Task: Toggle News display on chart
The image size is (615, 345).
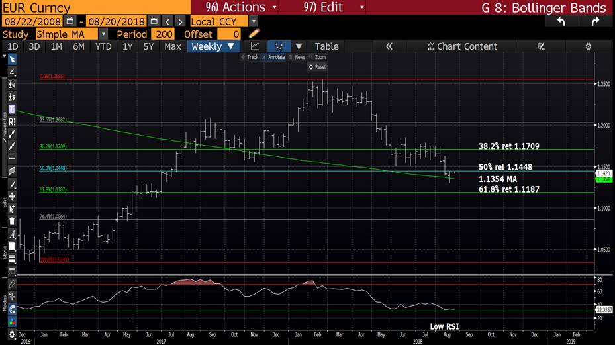Action: pyautogui.click(x=299, y=58)
